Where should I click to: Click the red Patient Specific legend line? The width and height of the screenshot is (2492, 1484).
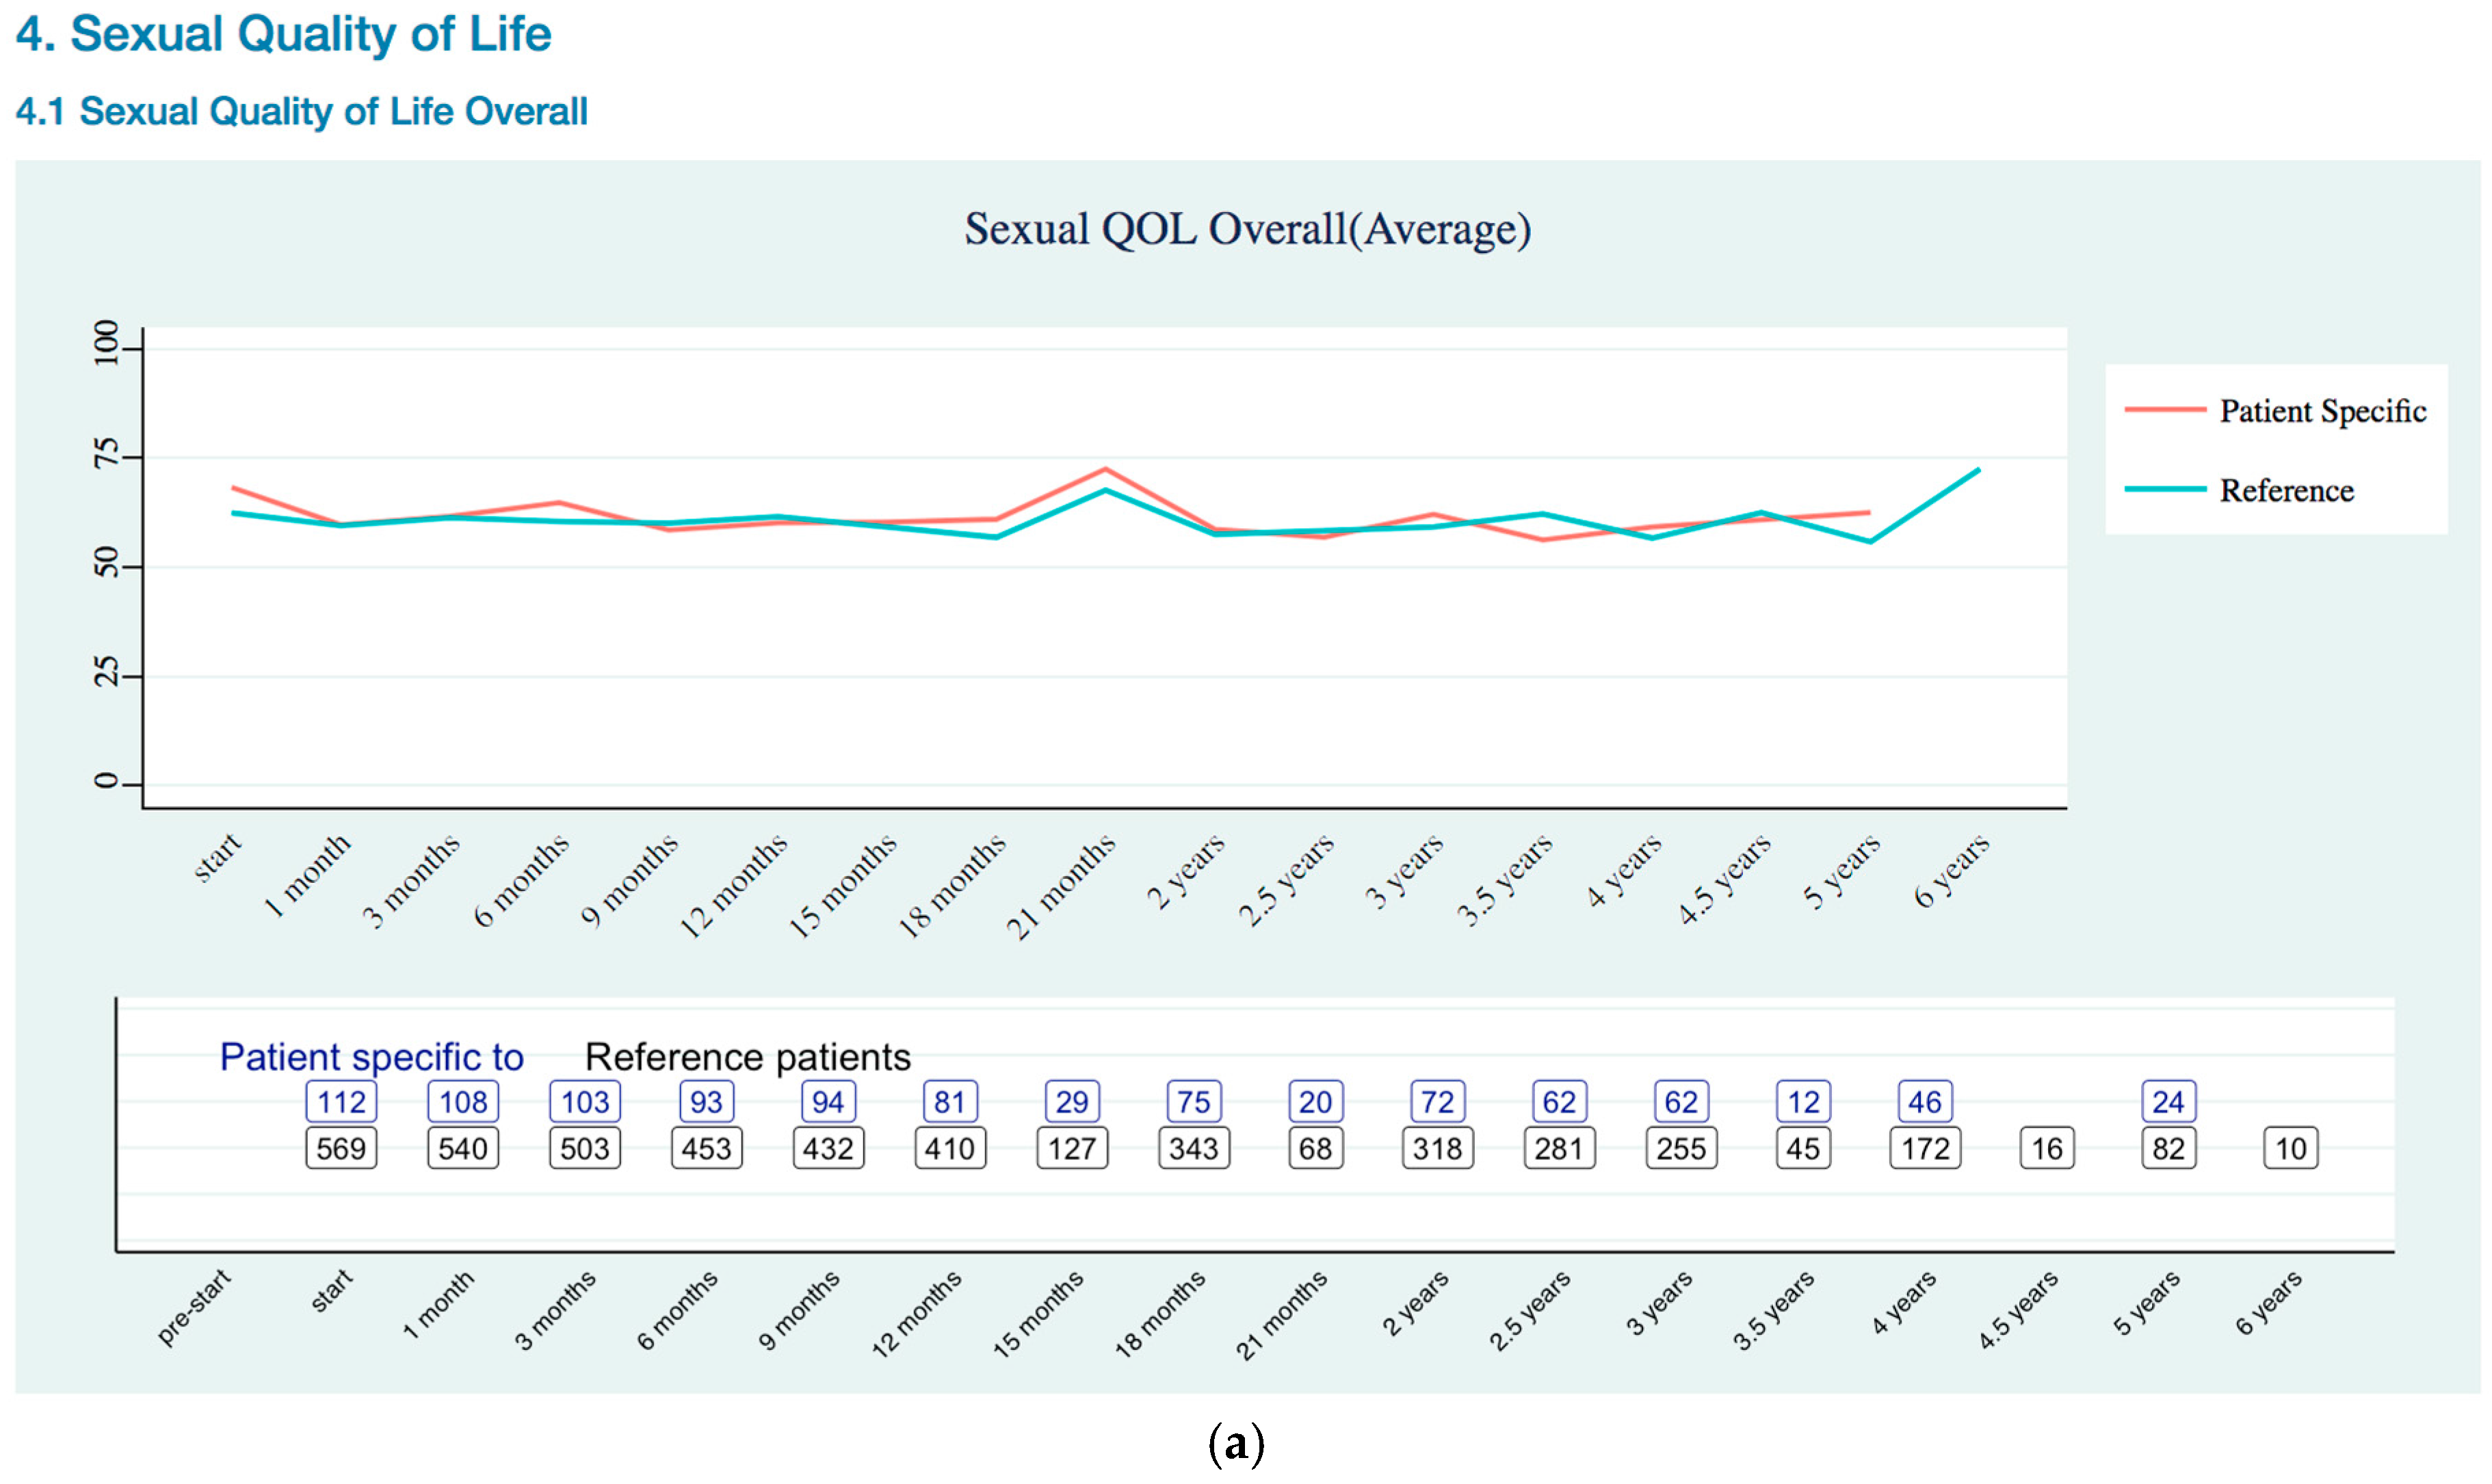pos(2164,410)
